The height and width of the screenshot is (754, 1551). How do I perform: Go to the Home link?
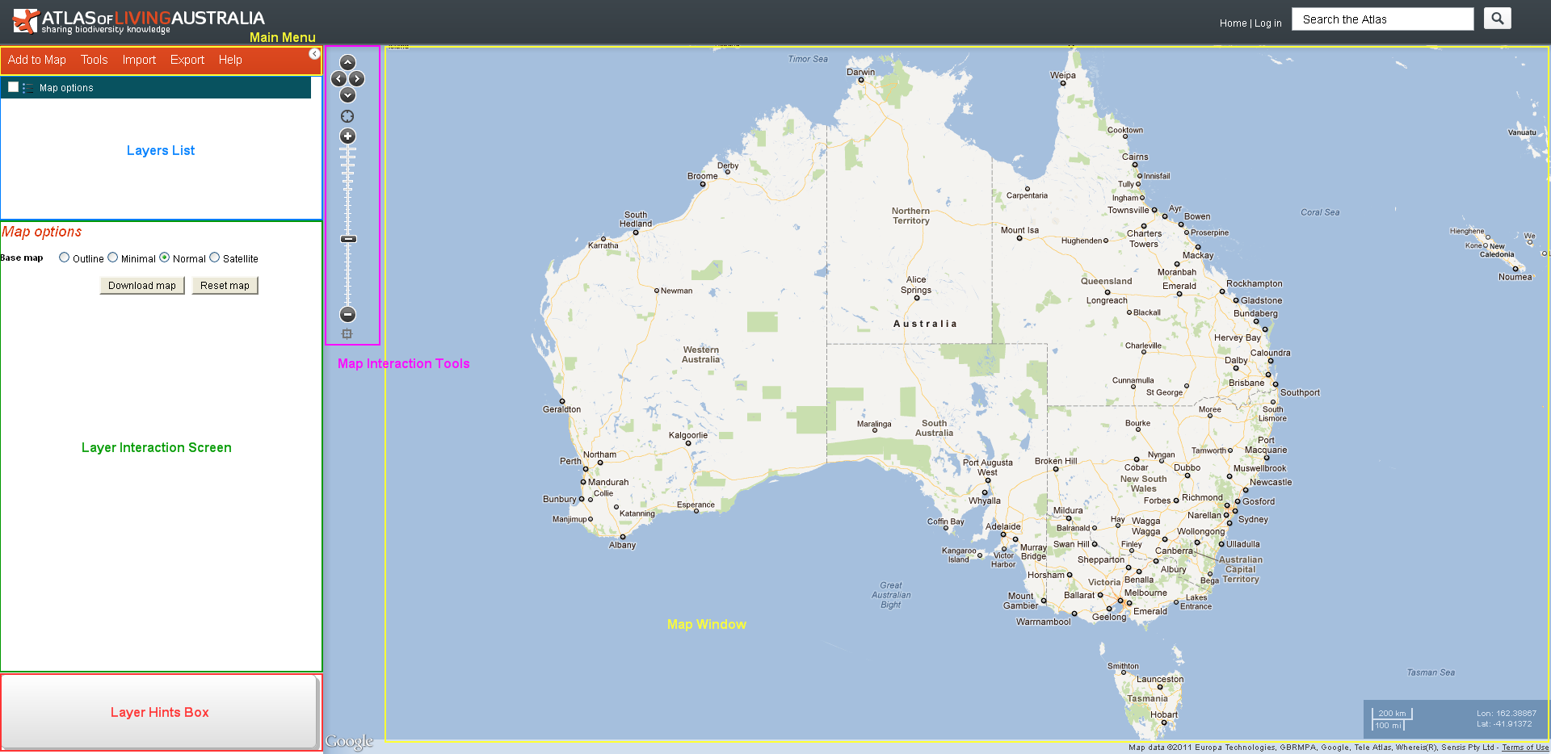pos(1233,23)
